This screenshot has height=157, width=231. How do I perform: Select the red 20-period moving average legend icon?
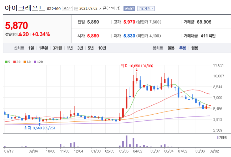(14, 61)
